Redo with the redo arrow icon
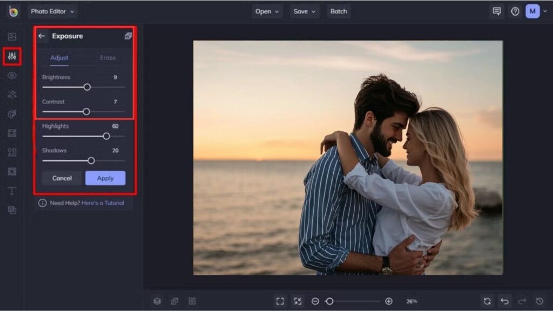 [x=522, y=301]
